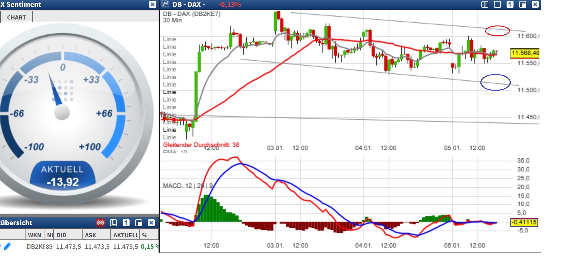Image resolution: width=563 pixels, height=257 pixels.
Task: Click the ASK column header
Action: pos(90,235)
